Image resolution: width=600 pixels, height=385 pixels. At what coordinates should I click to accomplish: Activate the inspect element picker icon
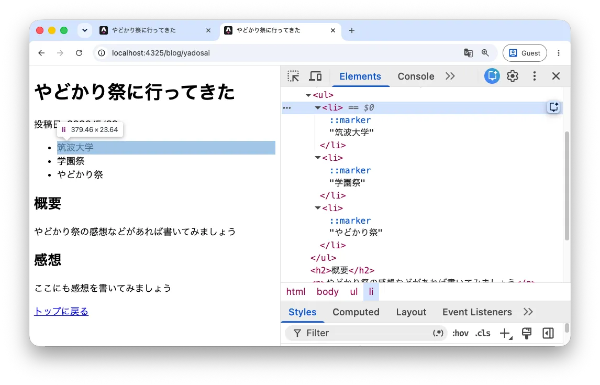(x=293, y=76)
